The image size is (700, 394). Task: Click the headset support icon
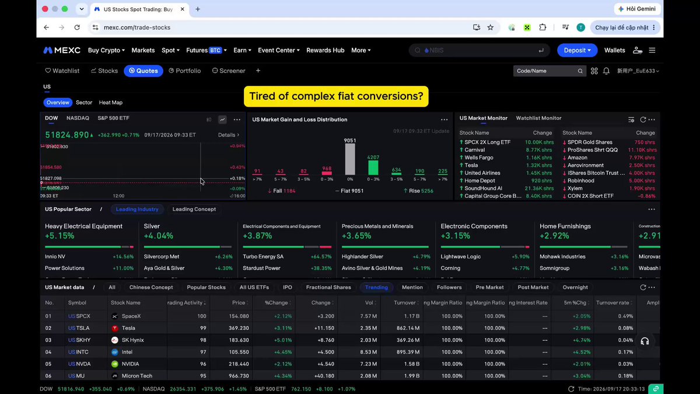pos(645,341)
